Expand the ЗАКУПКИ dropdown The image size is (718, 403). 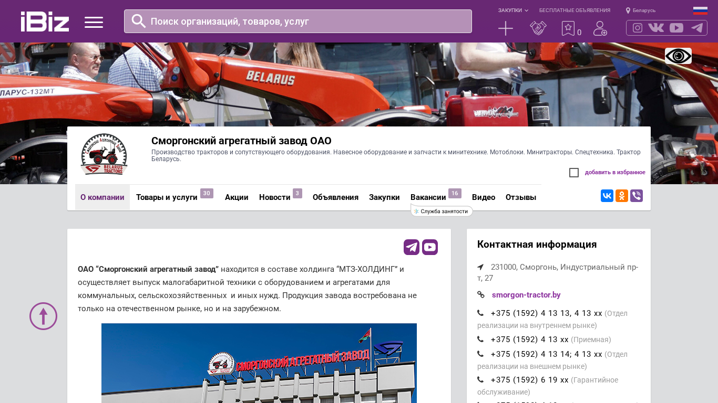513,10
